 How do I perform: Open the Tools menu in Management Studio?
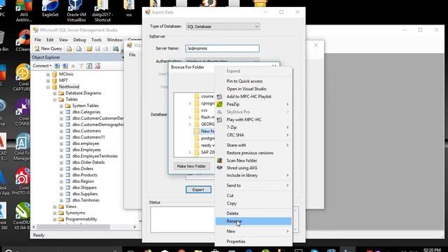97,40
